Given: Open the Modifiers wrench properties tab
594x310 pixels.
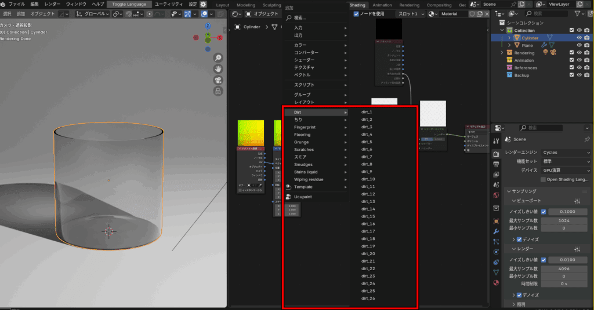Looking at the screenshot, I should point(496,231).
